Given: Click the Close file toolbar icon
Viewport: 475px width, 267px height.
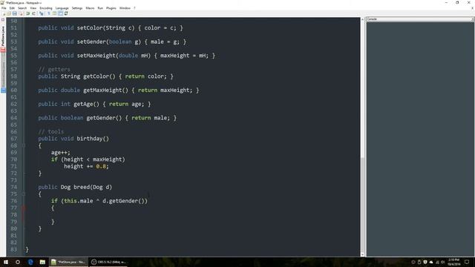Looking at the screenshot, I should 21,13.
